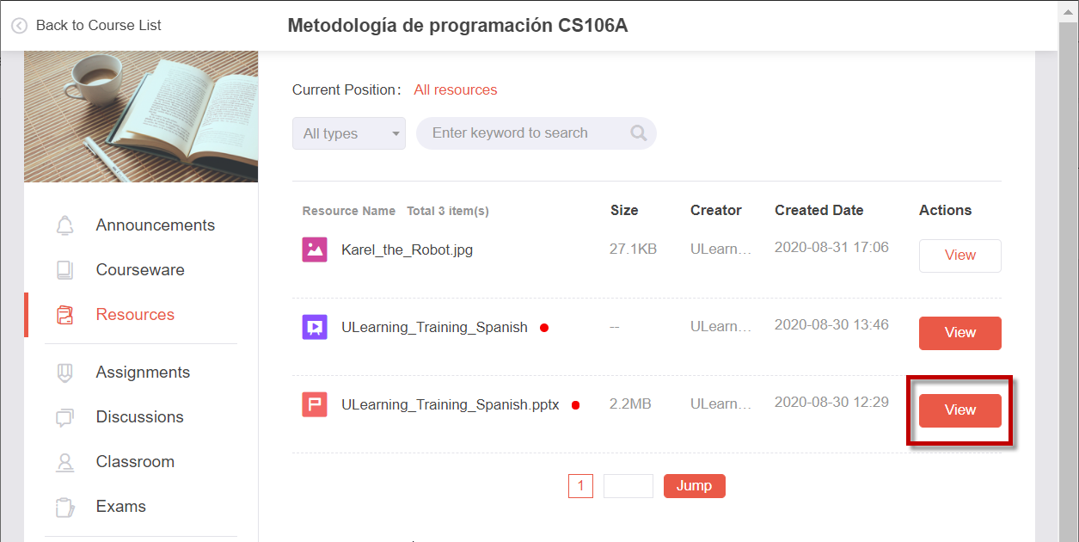Click the Announcements bell icon

[64, 225]
